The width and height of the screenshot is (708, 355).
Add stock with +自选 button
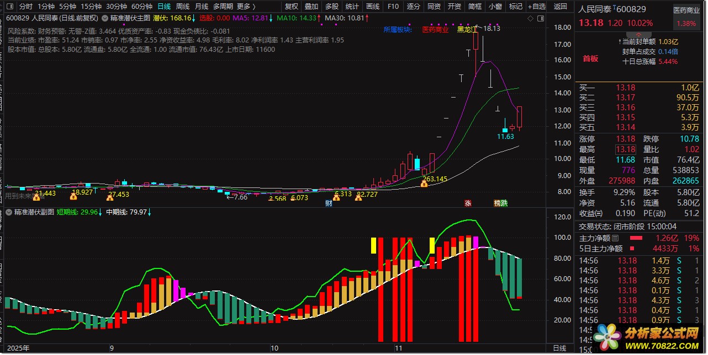pyautogui.click(x=537, y=7)
